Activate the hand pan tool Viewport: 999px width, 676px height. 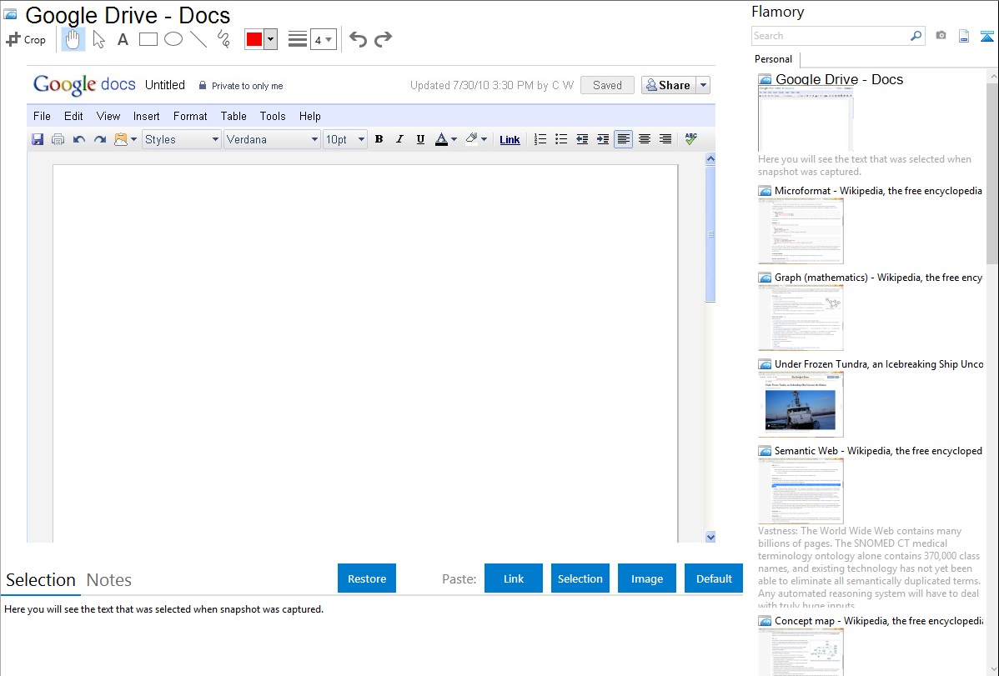coord(73,39)
